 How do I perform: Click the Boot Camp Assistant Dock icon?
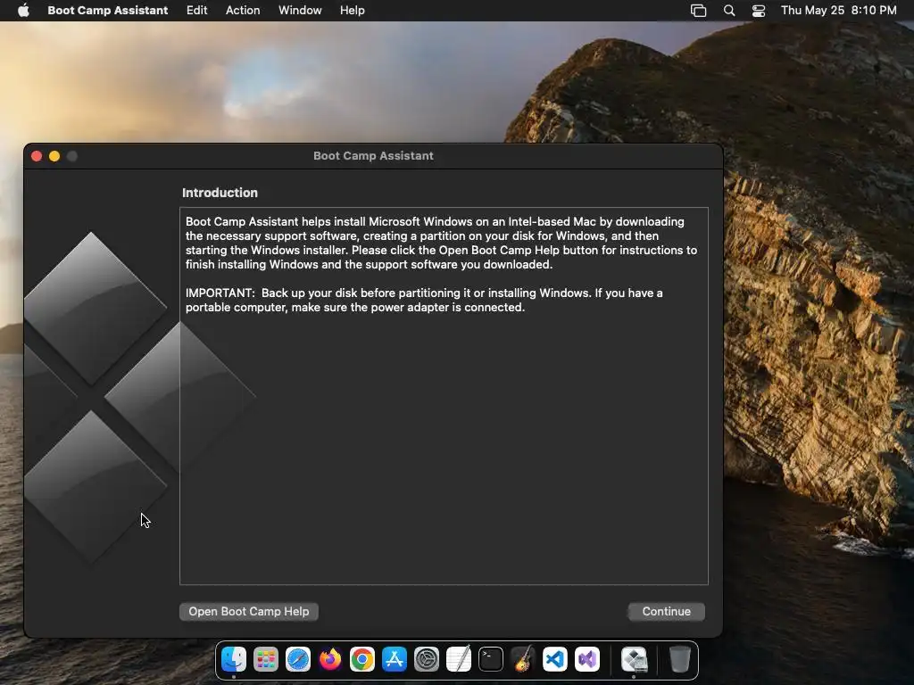point(634,659)
